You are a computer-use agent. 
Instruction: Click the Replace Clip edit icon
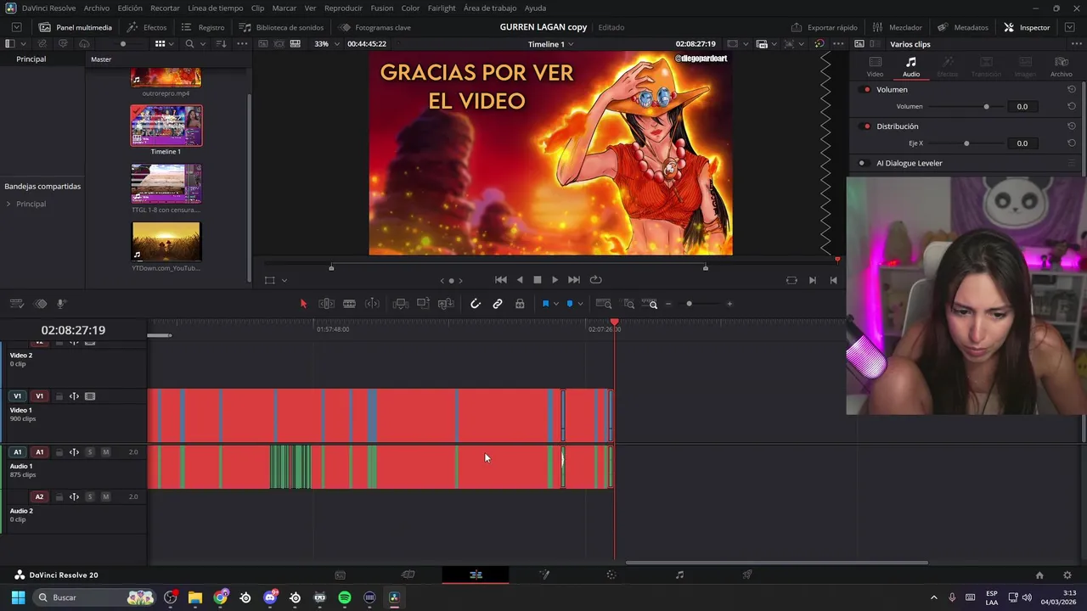pyautogui.click(x=446, y=304)
